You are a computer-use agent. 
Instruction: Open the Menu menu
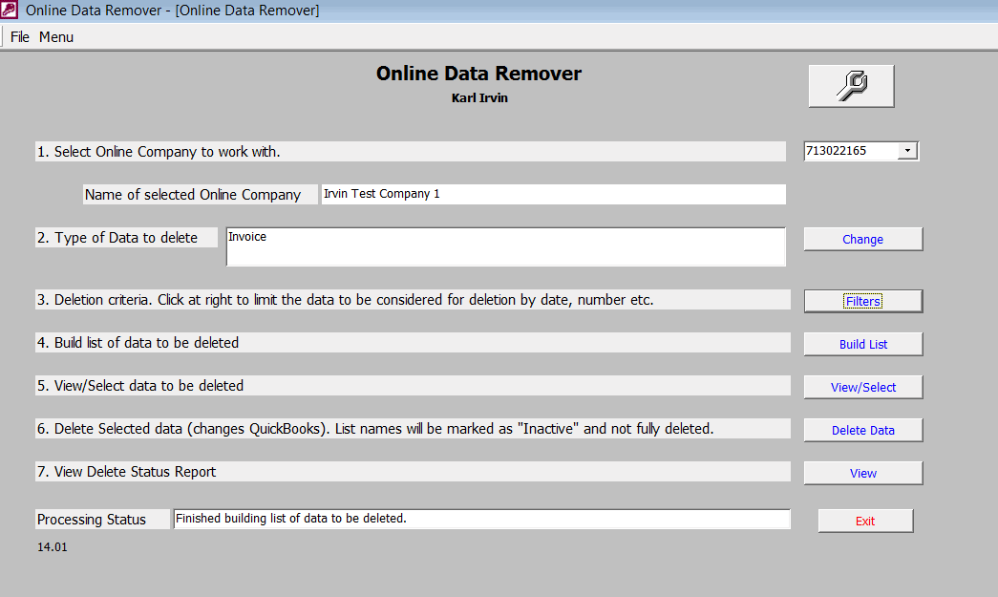coord(56,37)
